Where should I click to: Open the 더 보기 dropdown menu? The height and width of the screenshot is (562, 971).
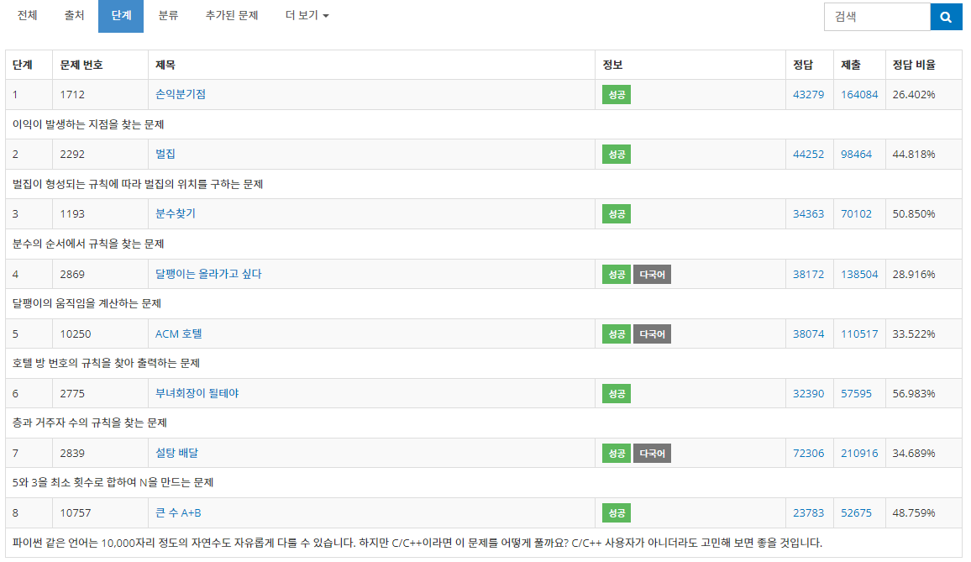[x=304, y=15]
